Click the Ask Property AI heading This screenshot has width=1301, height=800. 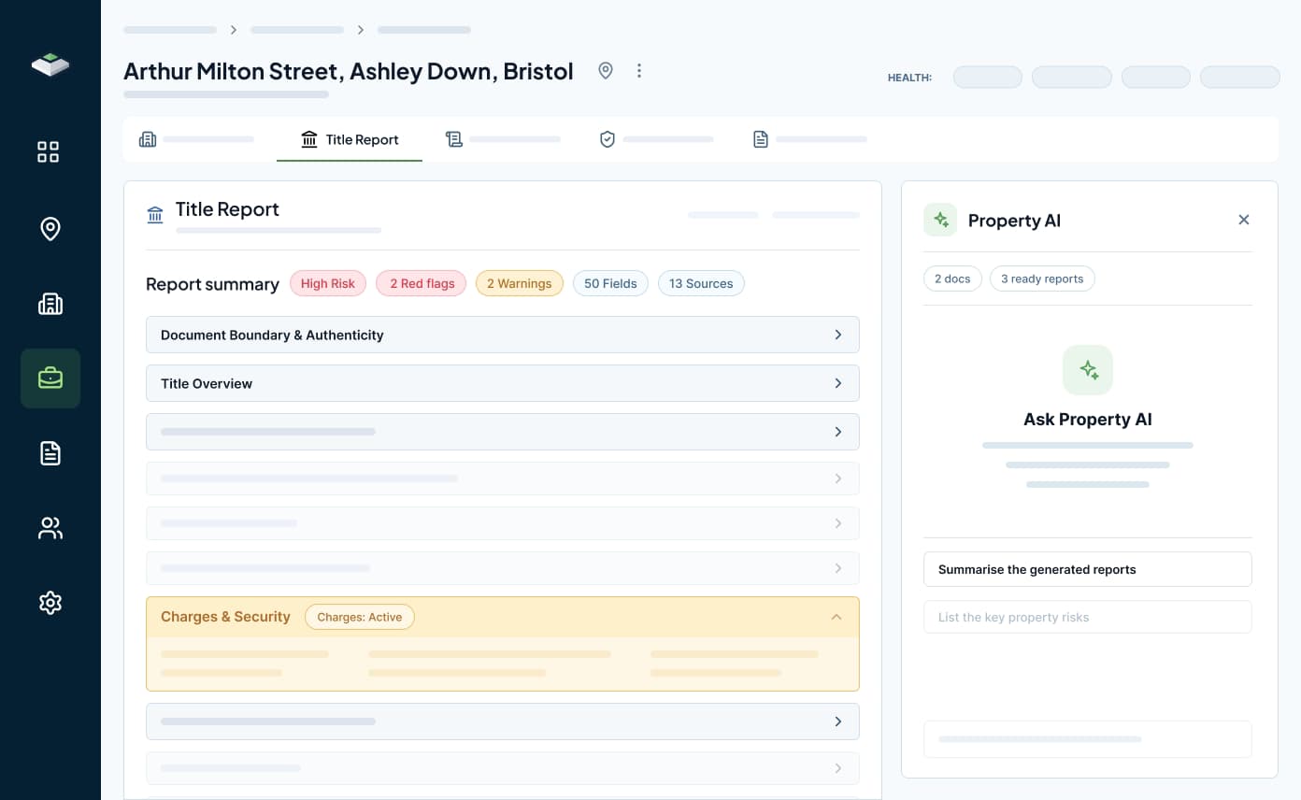1088,420
